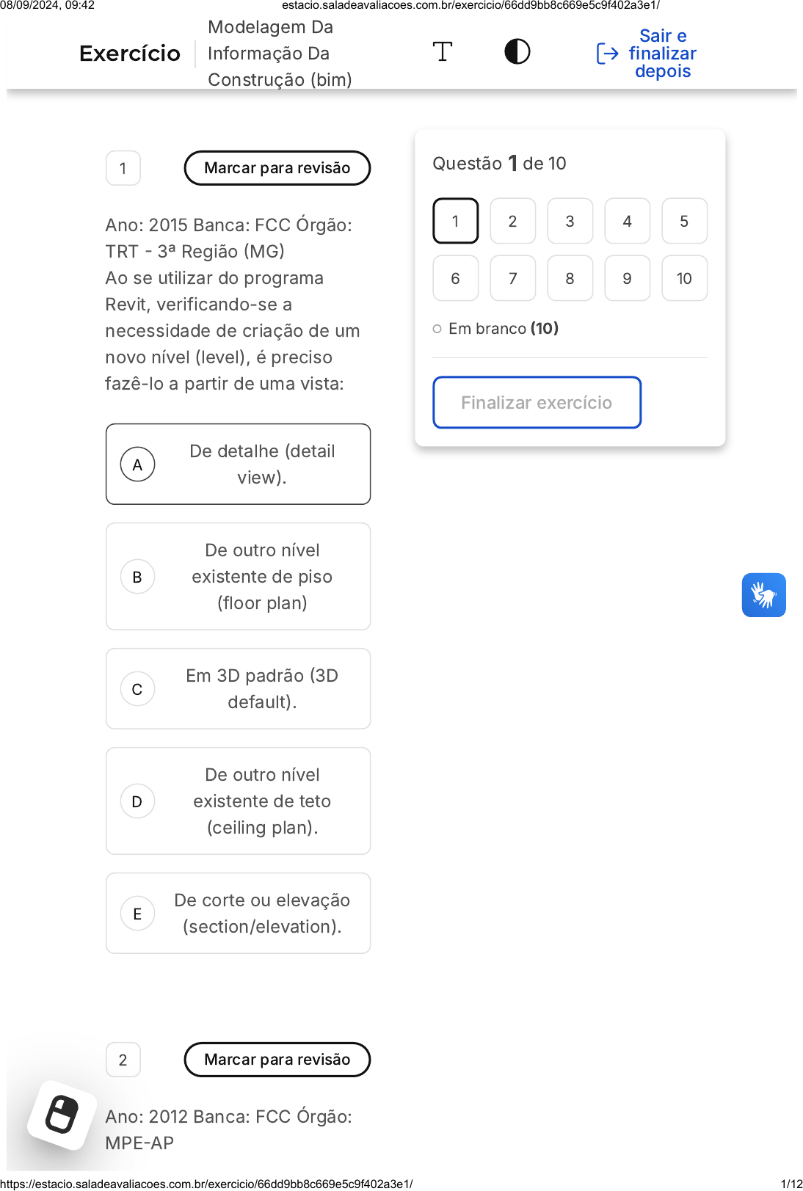Image resolution: width=803 pixels, height=1191 pixels.
Task: Go to question 5 in navigator
Action: coord(684,221)
